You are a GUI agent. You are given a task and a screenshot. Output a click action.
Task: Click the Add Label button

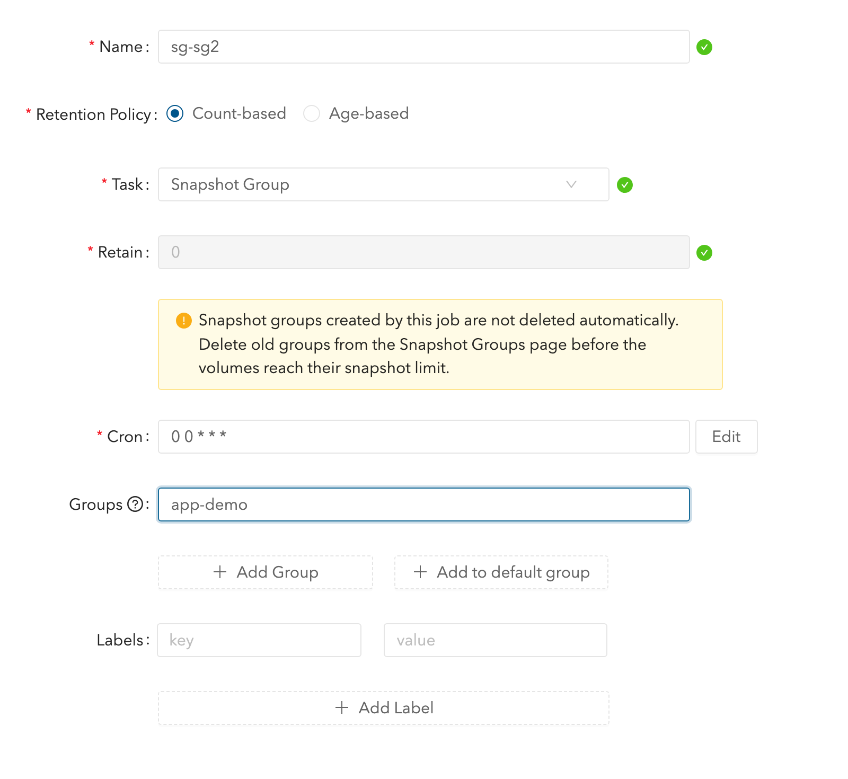coord(384,708)
